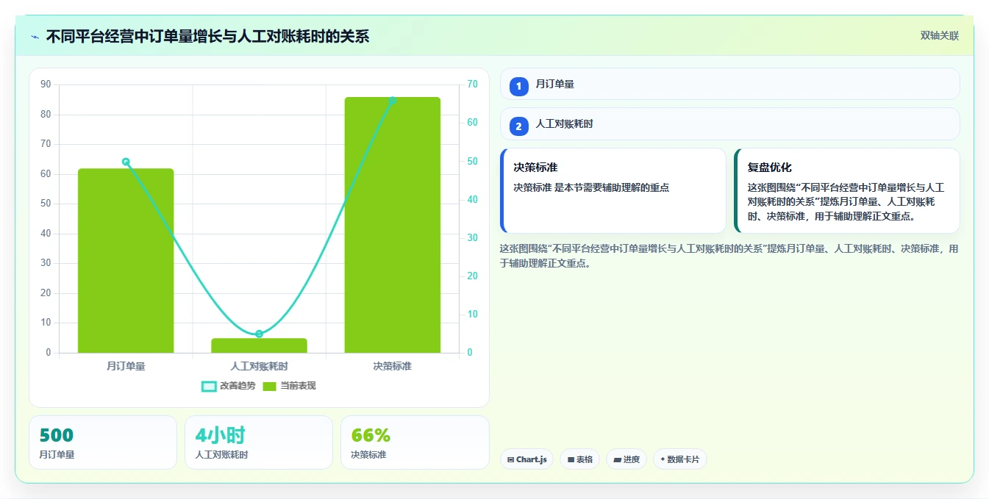Click line point on 人工对账耗时 bar
Viewport: 989px width, 499px height.
pyautogui.click(x=259, y=334)
